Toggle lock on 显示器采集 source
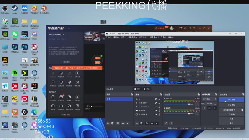The image size is (249, 140). point(159,114)
